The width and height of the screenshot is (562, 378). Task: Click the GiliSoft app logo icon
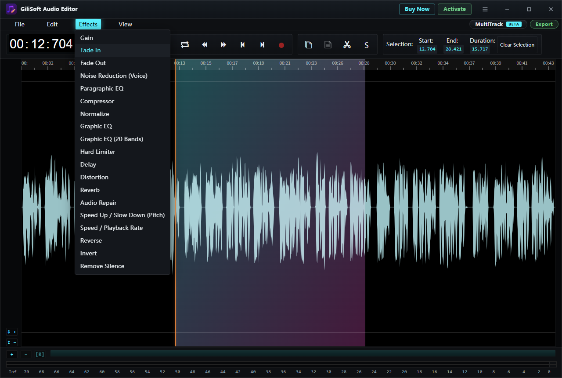point(11,9)
